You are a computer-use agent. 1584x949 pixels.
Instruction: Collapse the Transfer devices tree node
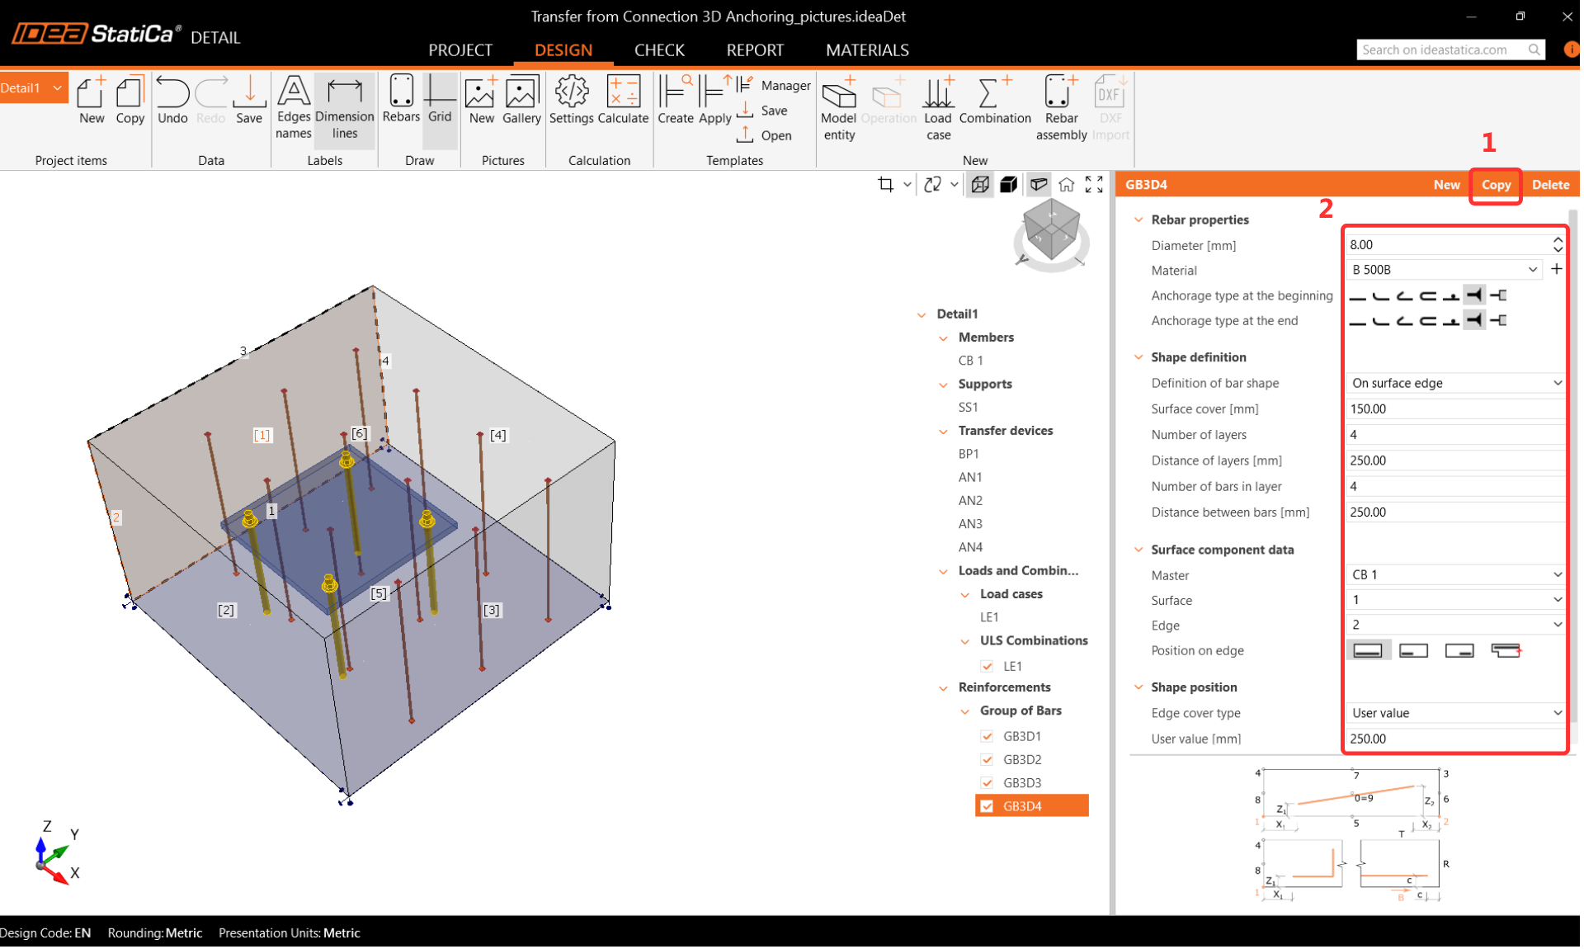944,431
